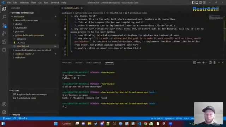Open the .gitignore file

pos(21,39)
